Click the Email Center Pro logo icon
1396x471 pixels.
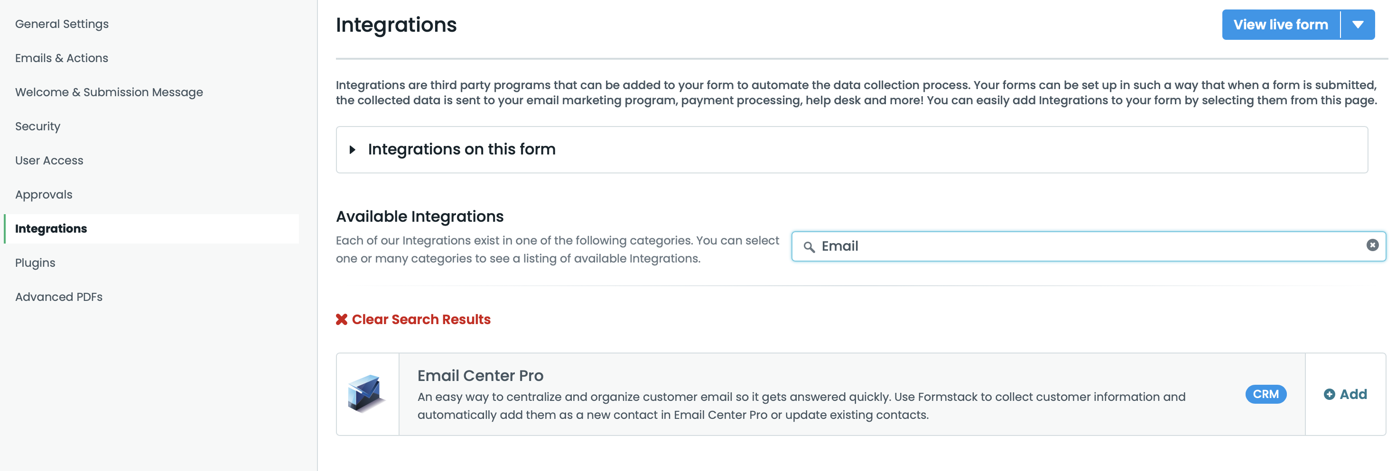pos(366,394)
